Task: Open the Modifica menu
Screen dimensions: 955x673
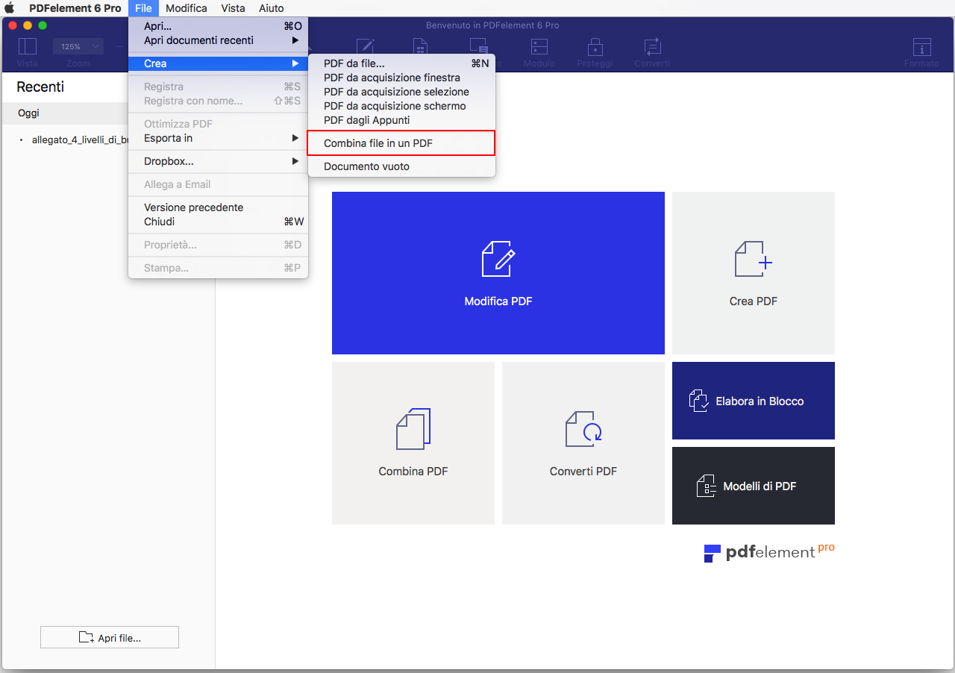Action: pyautogui.click(x=187, y=8)
